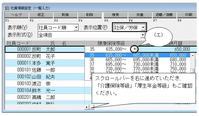Click the dropdown list scroll-up arrow
This screenshot has width=199, height=116.
point(193,56)
